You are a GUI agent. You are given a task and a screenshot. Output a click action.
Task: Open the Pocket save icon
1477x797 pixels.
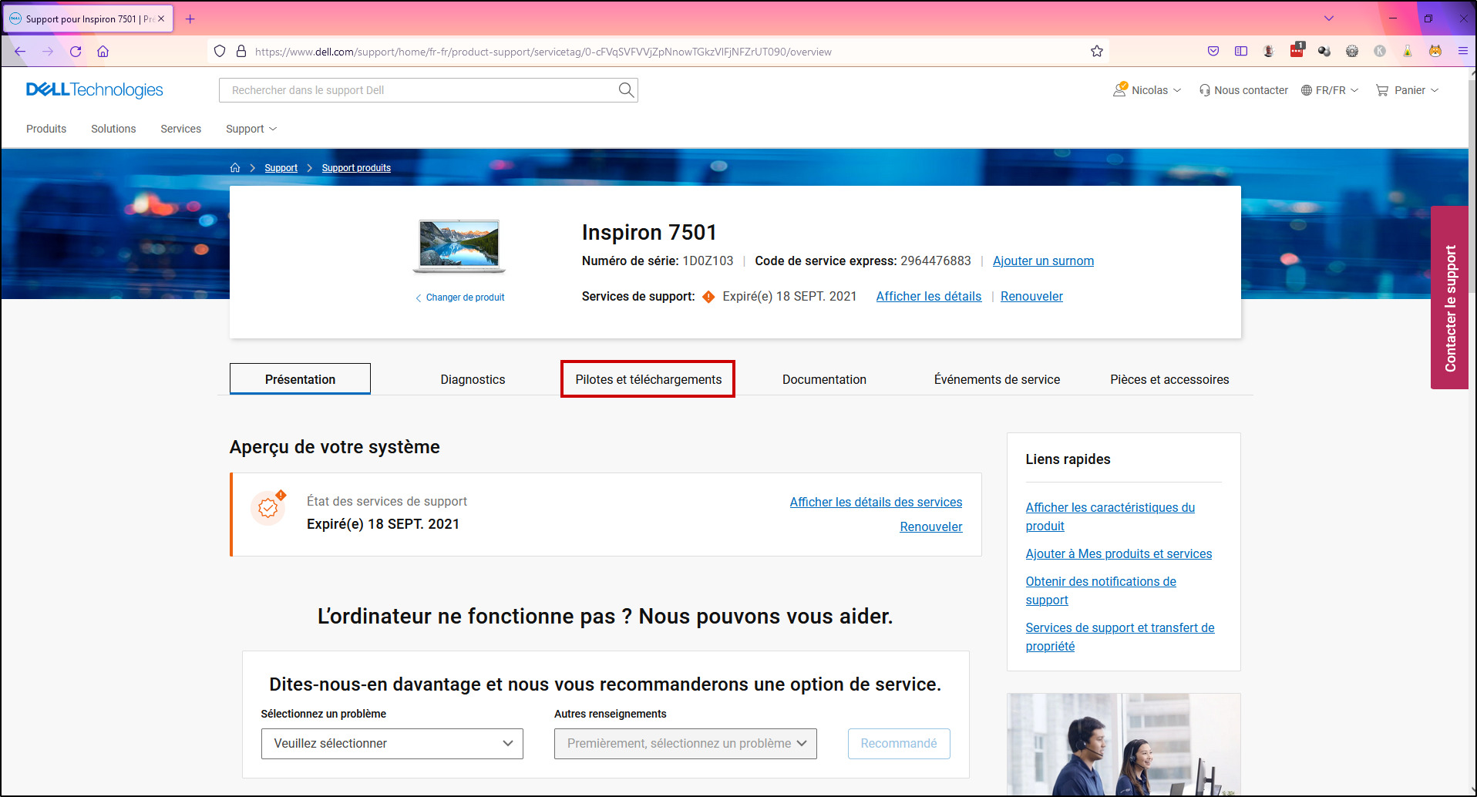1213,52
